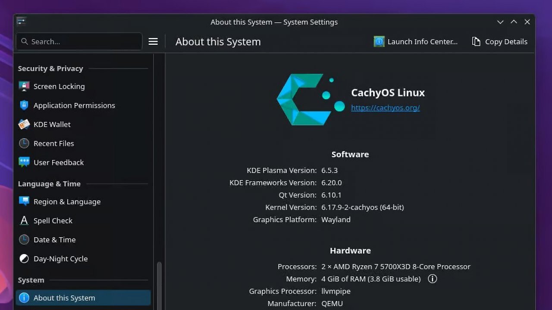Screen dimensions: 552x310
Task: Click the Copy Details clipboard icon
Action: 476,41
